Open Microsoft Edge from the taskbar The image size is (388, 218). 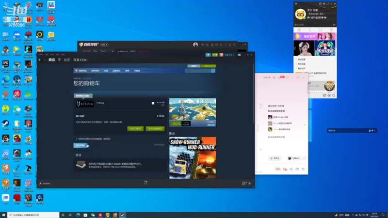pyautogui.click(x=78, y=215)
